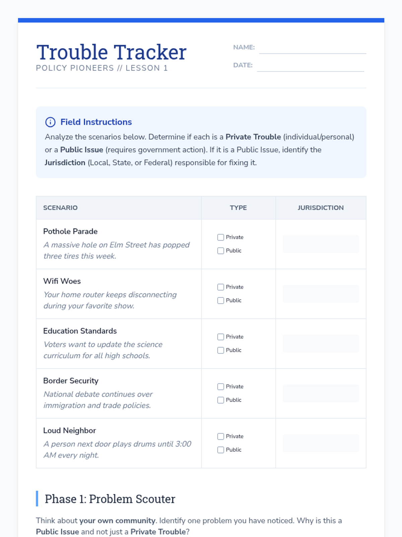Click Education Standards jurisdiction box
402x537 pixels.
(321, 343)
